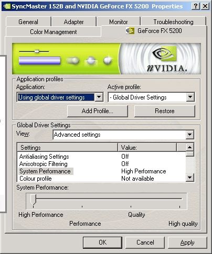Expand the Application dropdown arrow
The image size is (212, 254).
point(99,97)
